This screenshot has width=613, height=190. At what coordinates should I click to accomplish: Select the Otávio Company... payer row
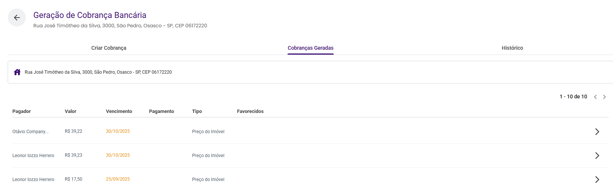tap(310, 132)
